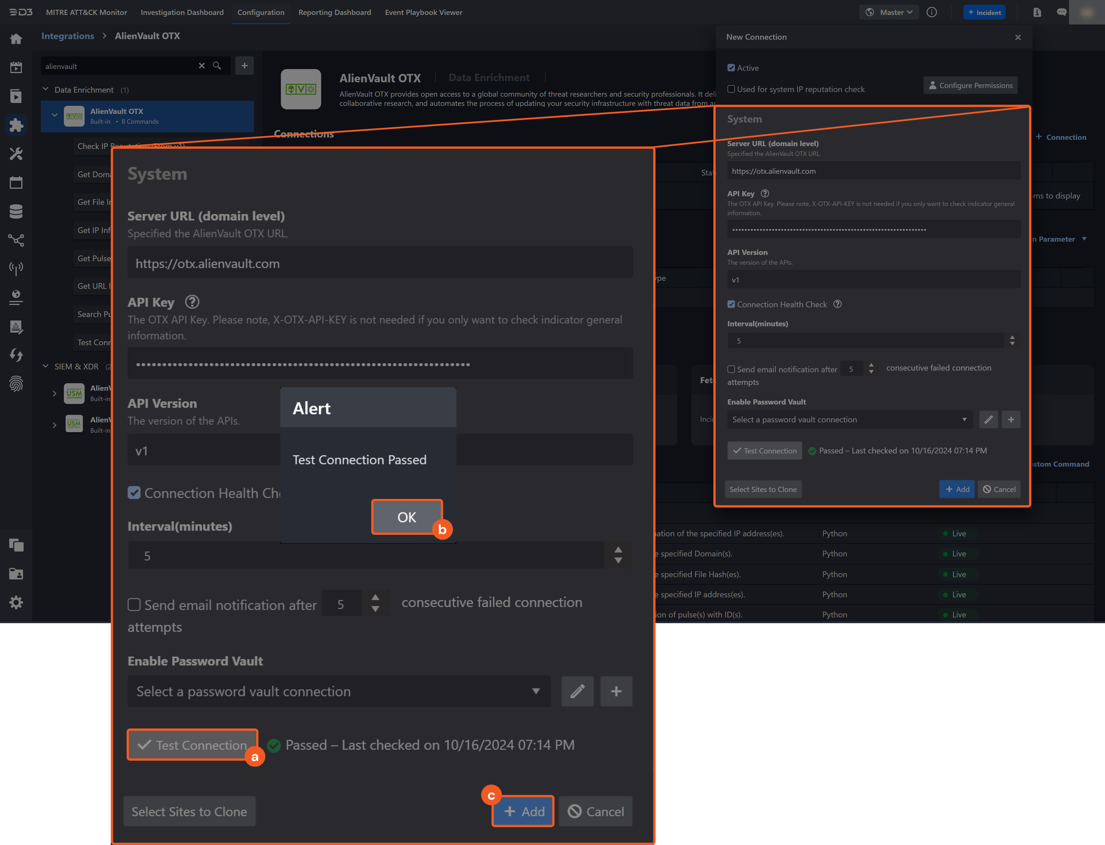The height and width of the screenshot is (845, 1105).
Task: Click the home icon in left sidebar
Action: (16, 39)
